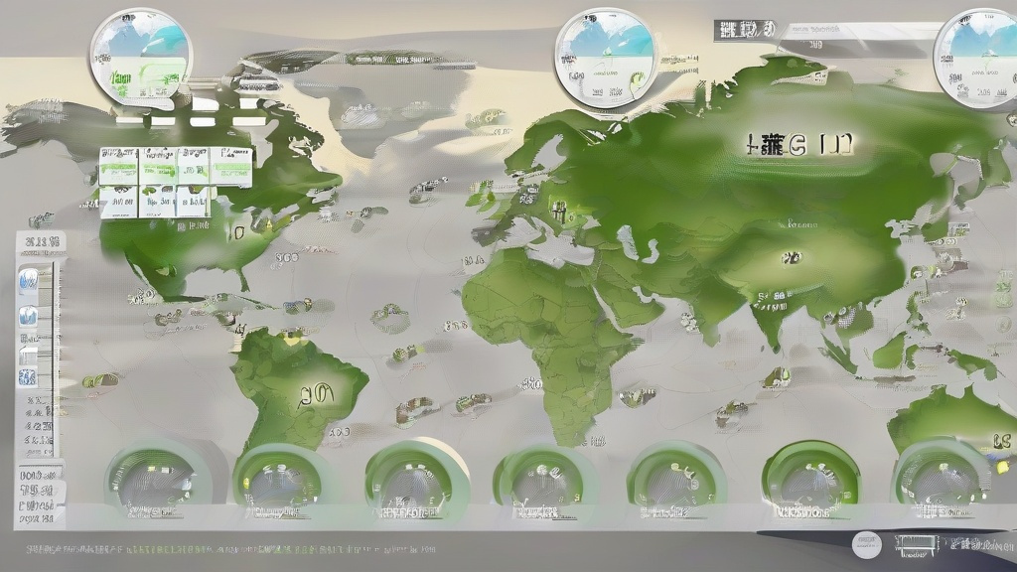Open the dark label tab at top right
The width and height of the screenshot is (1017, 572).
click(744, 30)
